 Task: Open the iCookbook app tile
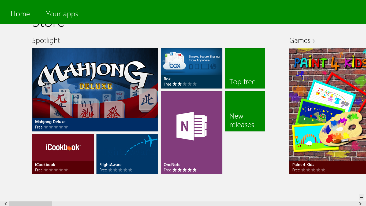coord(63,154)
